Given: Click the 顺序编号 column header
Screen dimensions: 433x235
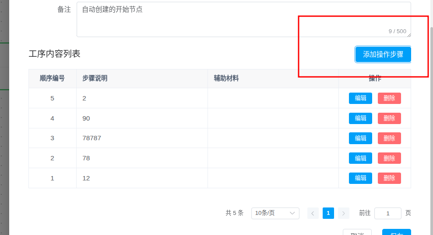Looking at the screenshot, I should (52, 79).
